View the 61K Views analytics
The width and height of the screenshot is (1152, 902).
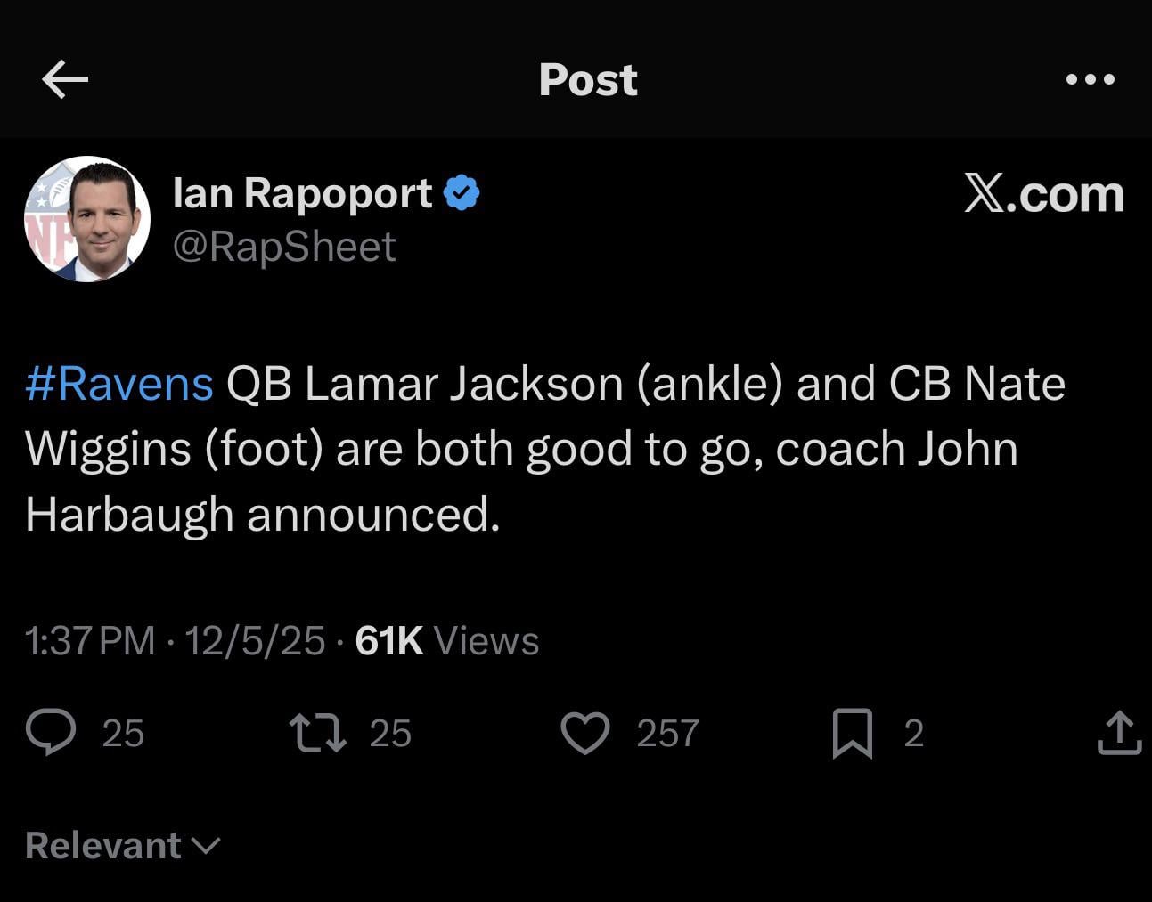[446, 641]
